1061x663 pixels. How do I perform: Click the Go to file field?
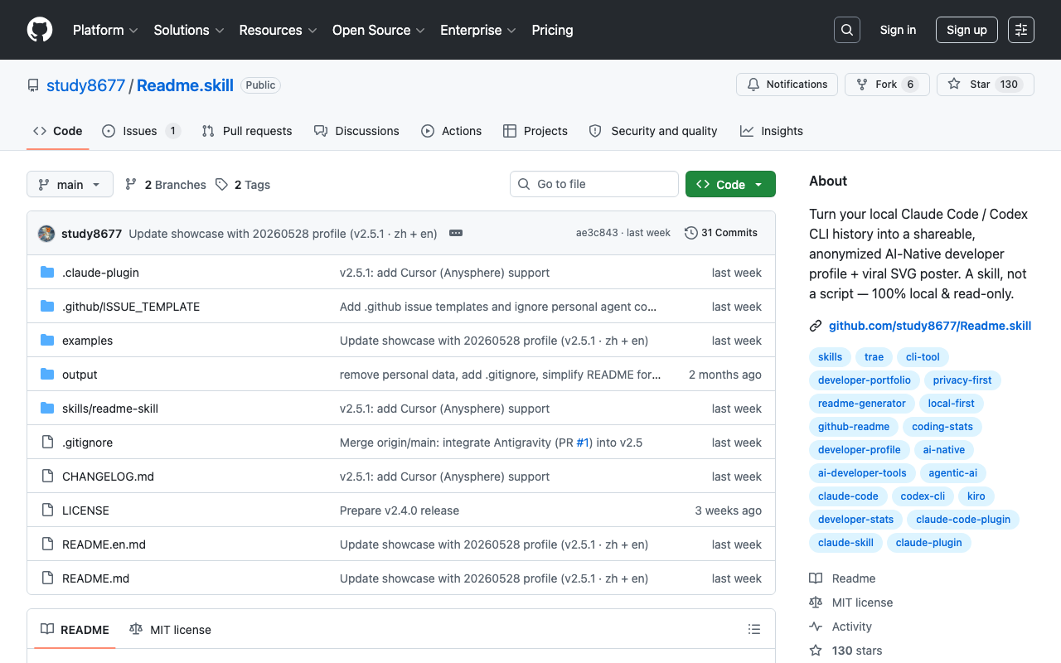[594, 184]
